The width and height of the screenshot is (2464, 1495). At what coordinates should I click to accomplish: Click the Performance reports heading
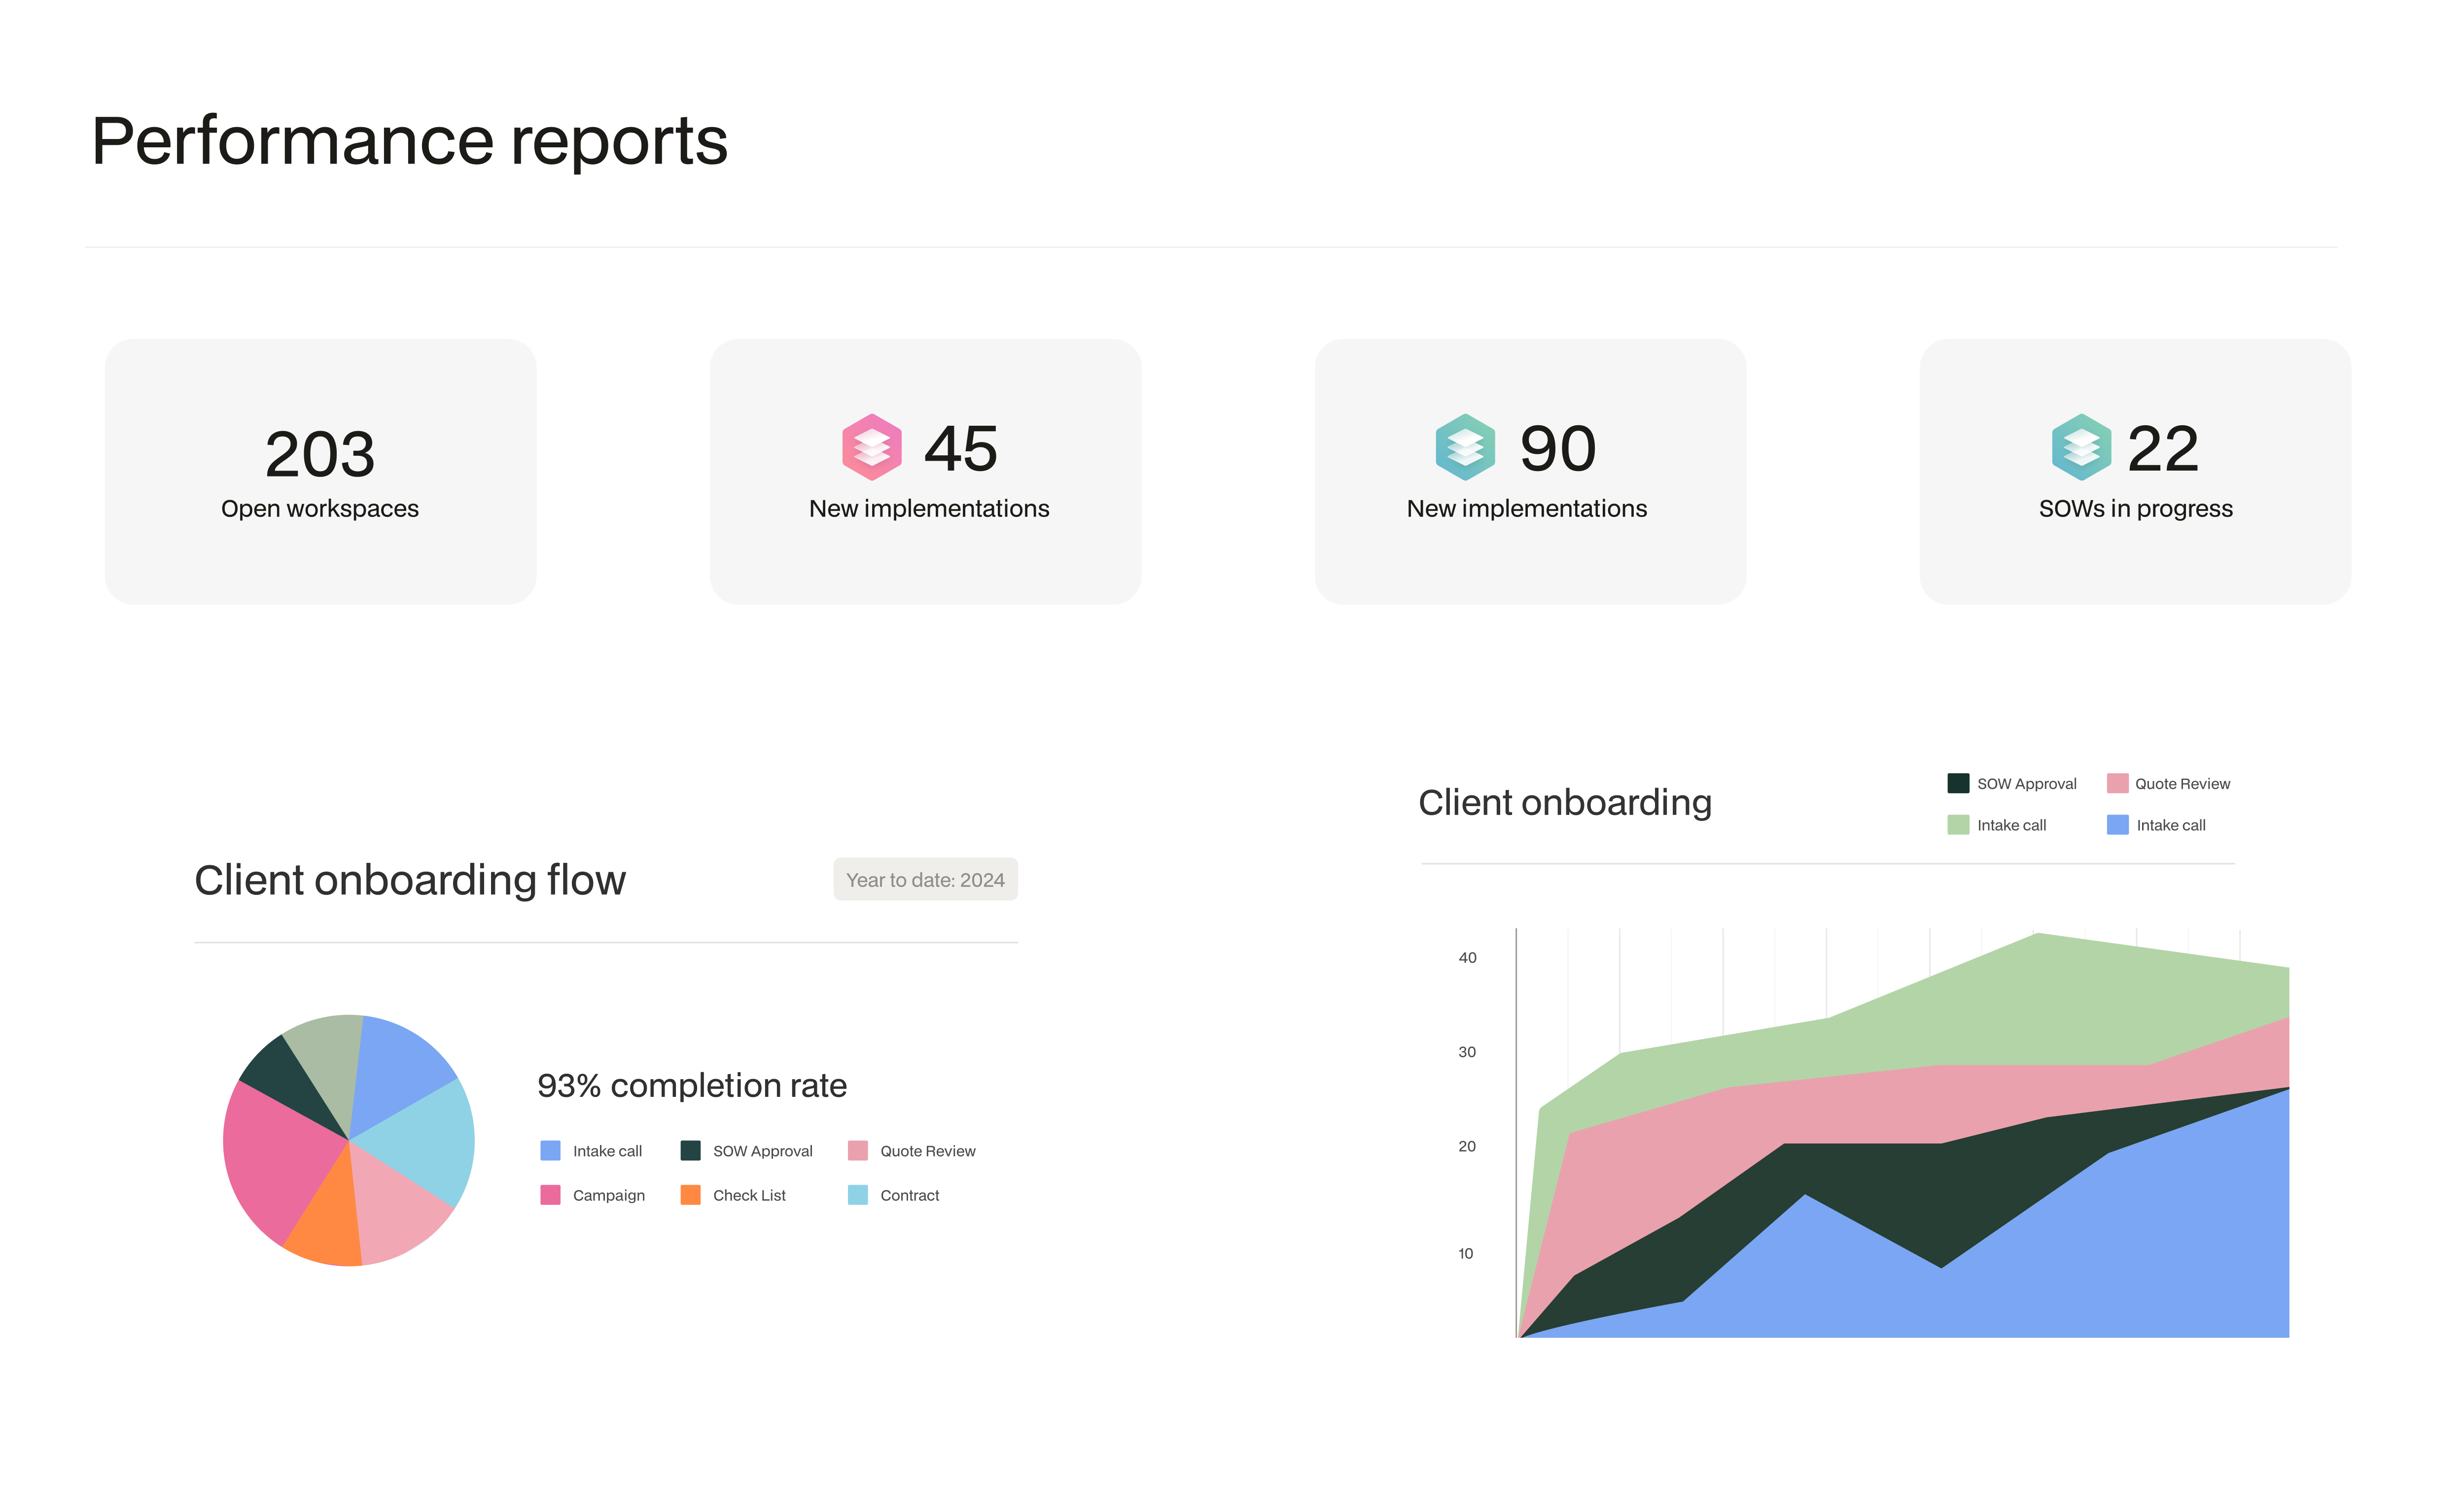[409, 139]
